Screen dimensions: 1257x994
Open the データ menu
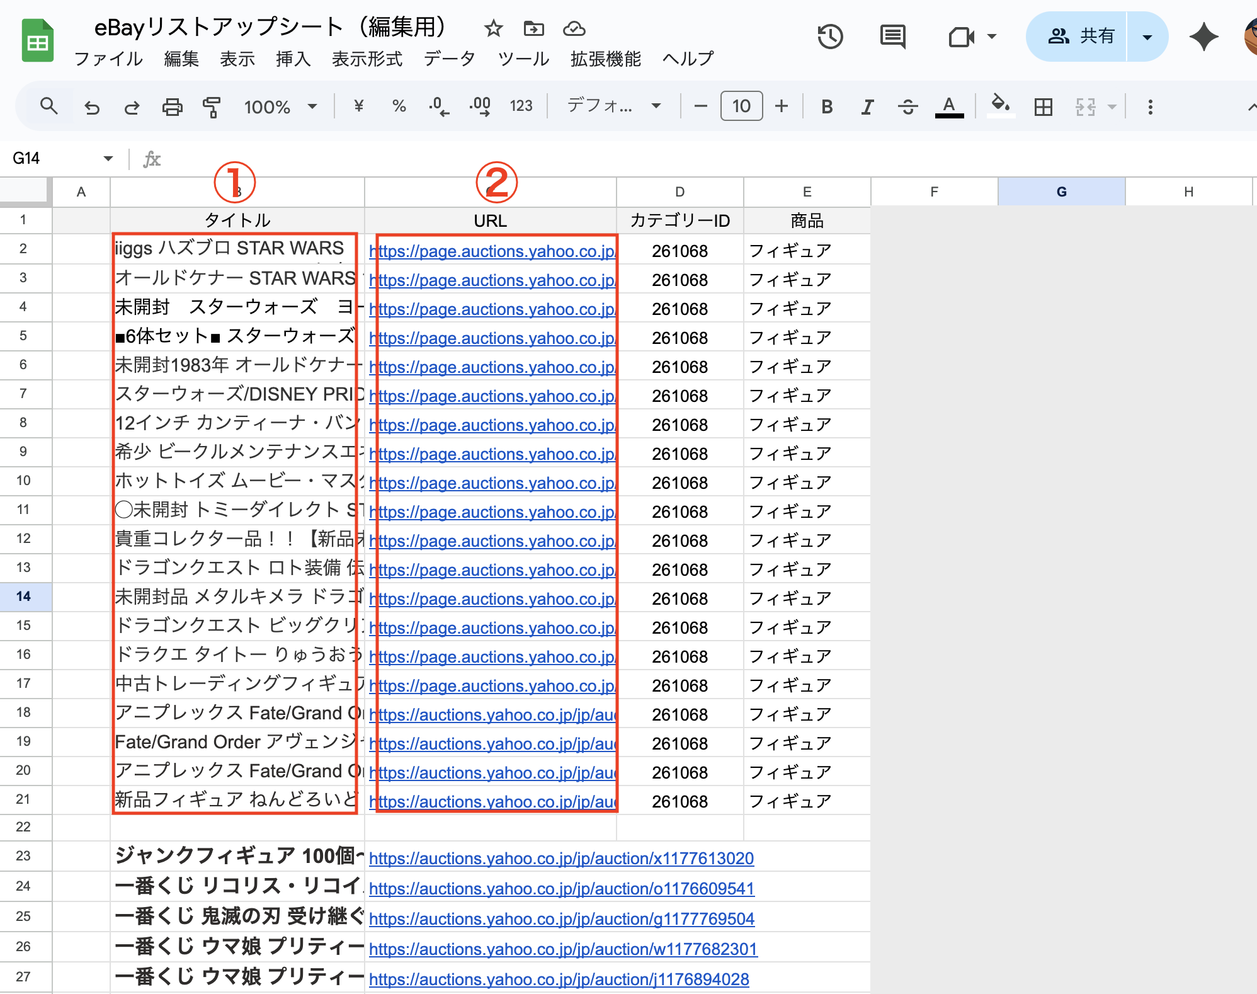click(449, 59)
